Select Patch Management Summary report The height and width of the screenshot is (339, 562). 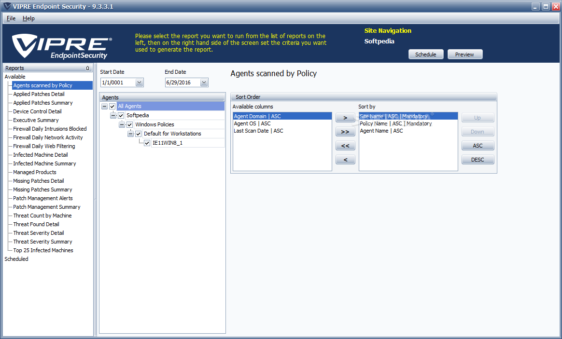[x=47, y=207]
